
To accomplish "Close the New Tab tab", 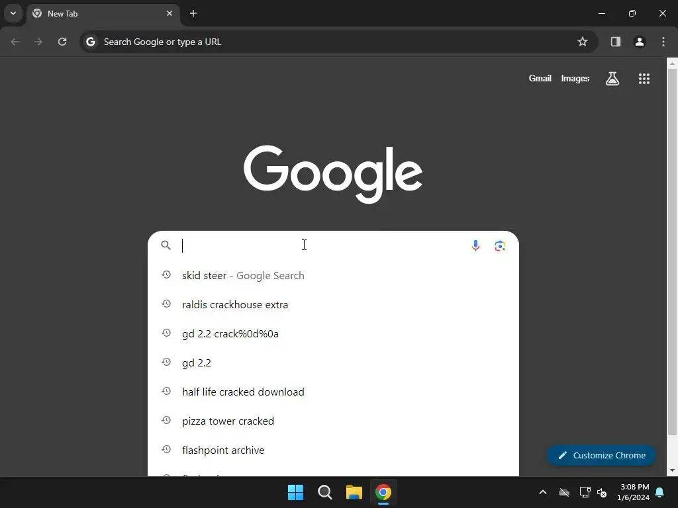I will click(169, 13).
